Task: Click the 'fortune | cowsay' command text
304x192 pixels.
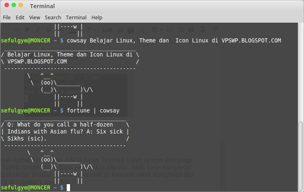Action: point(93,110)
